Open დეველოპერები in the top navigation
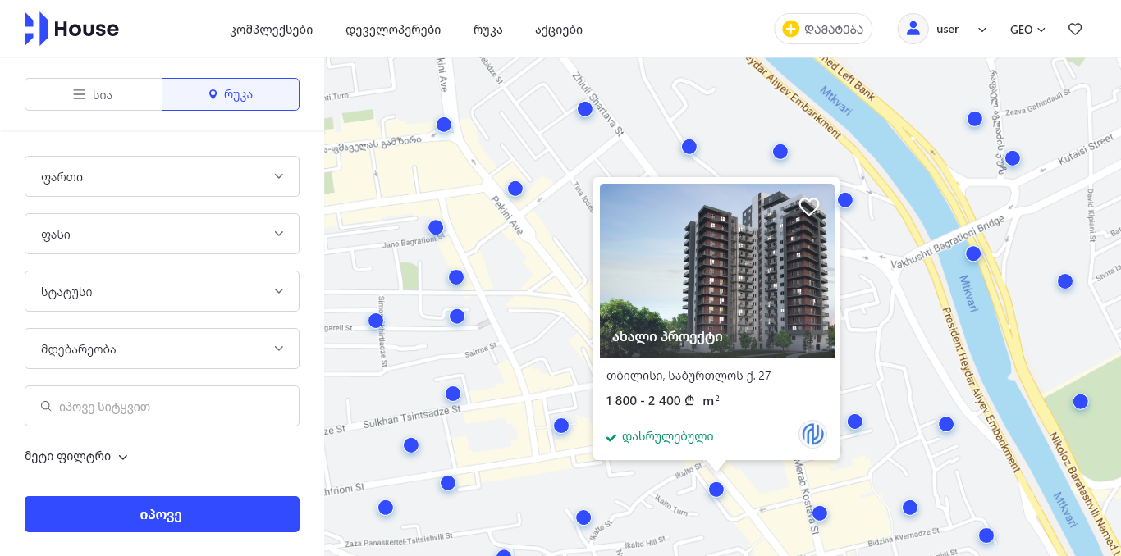This screenshot has height=556, width=1121. pos(393,30)
